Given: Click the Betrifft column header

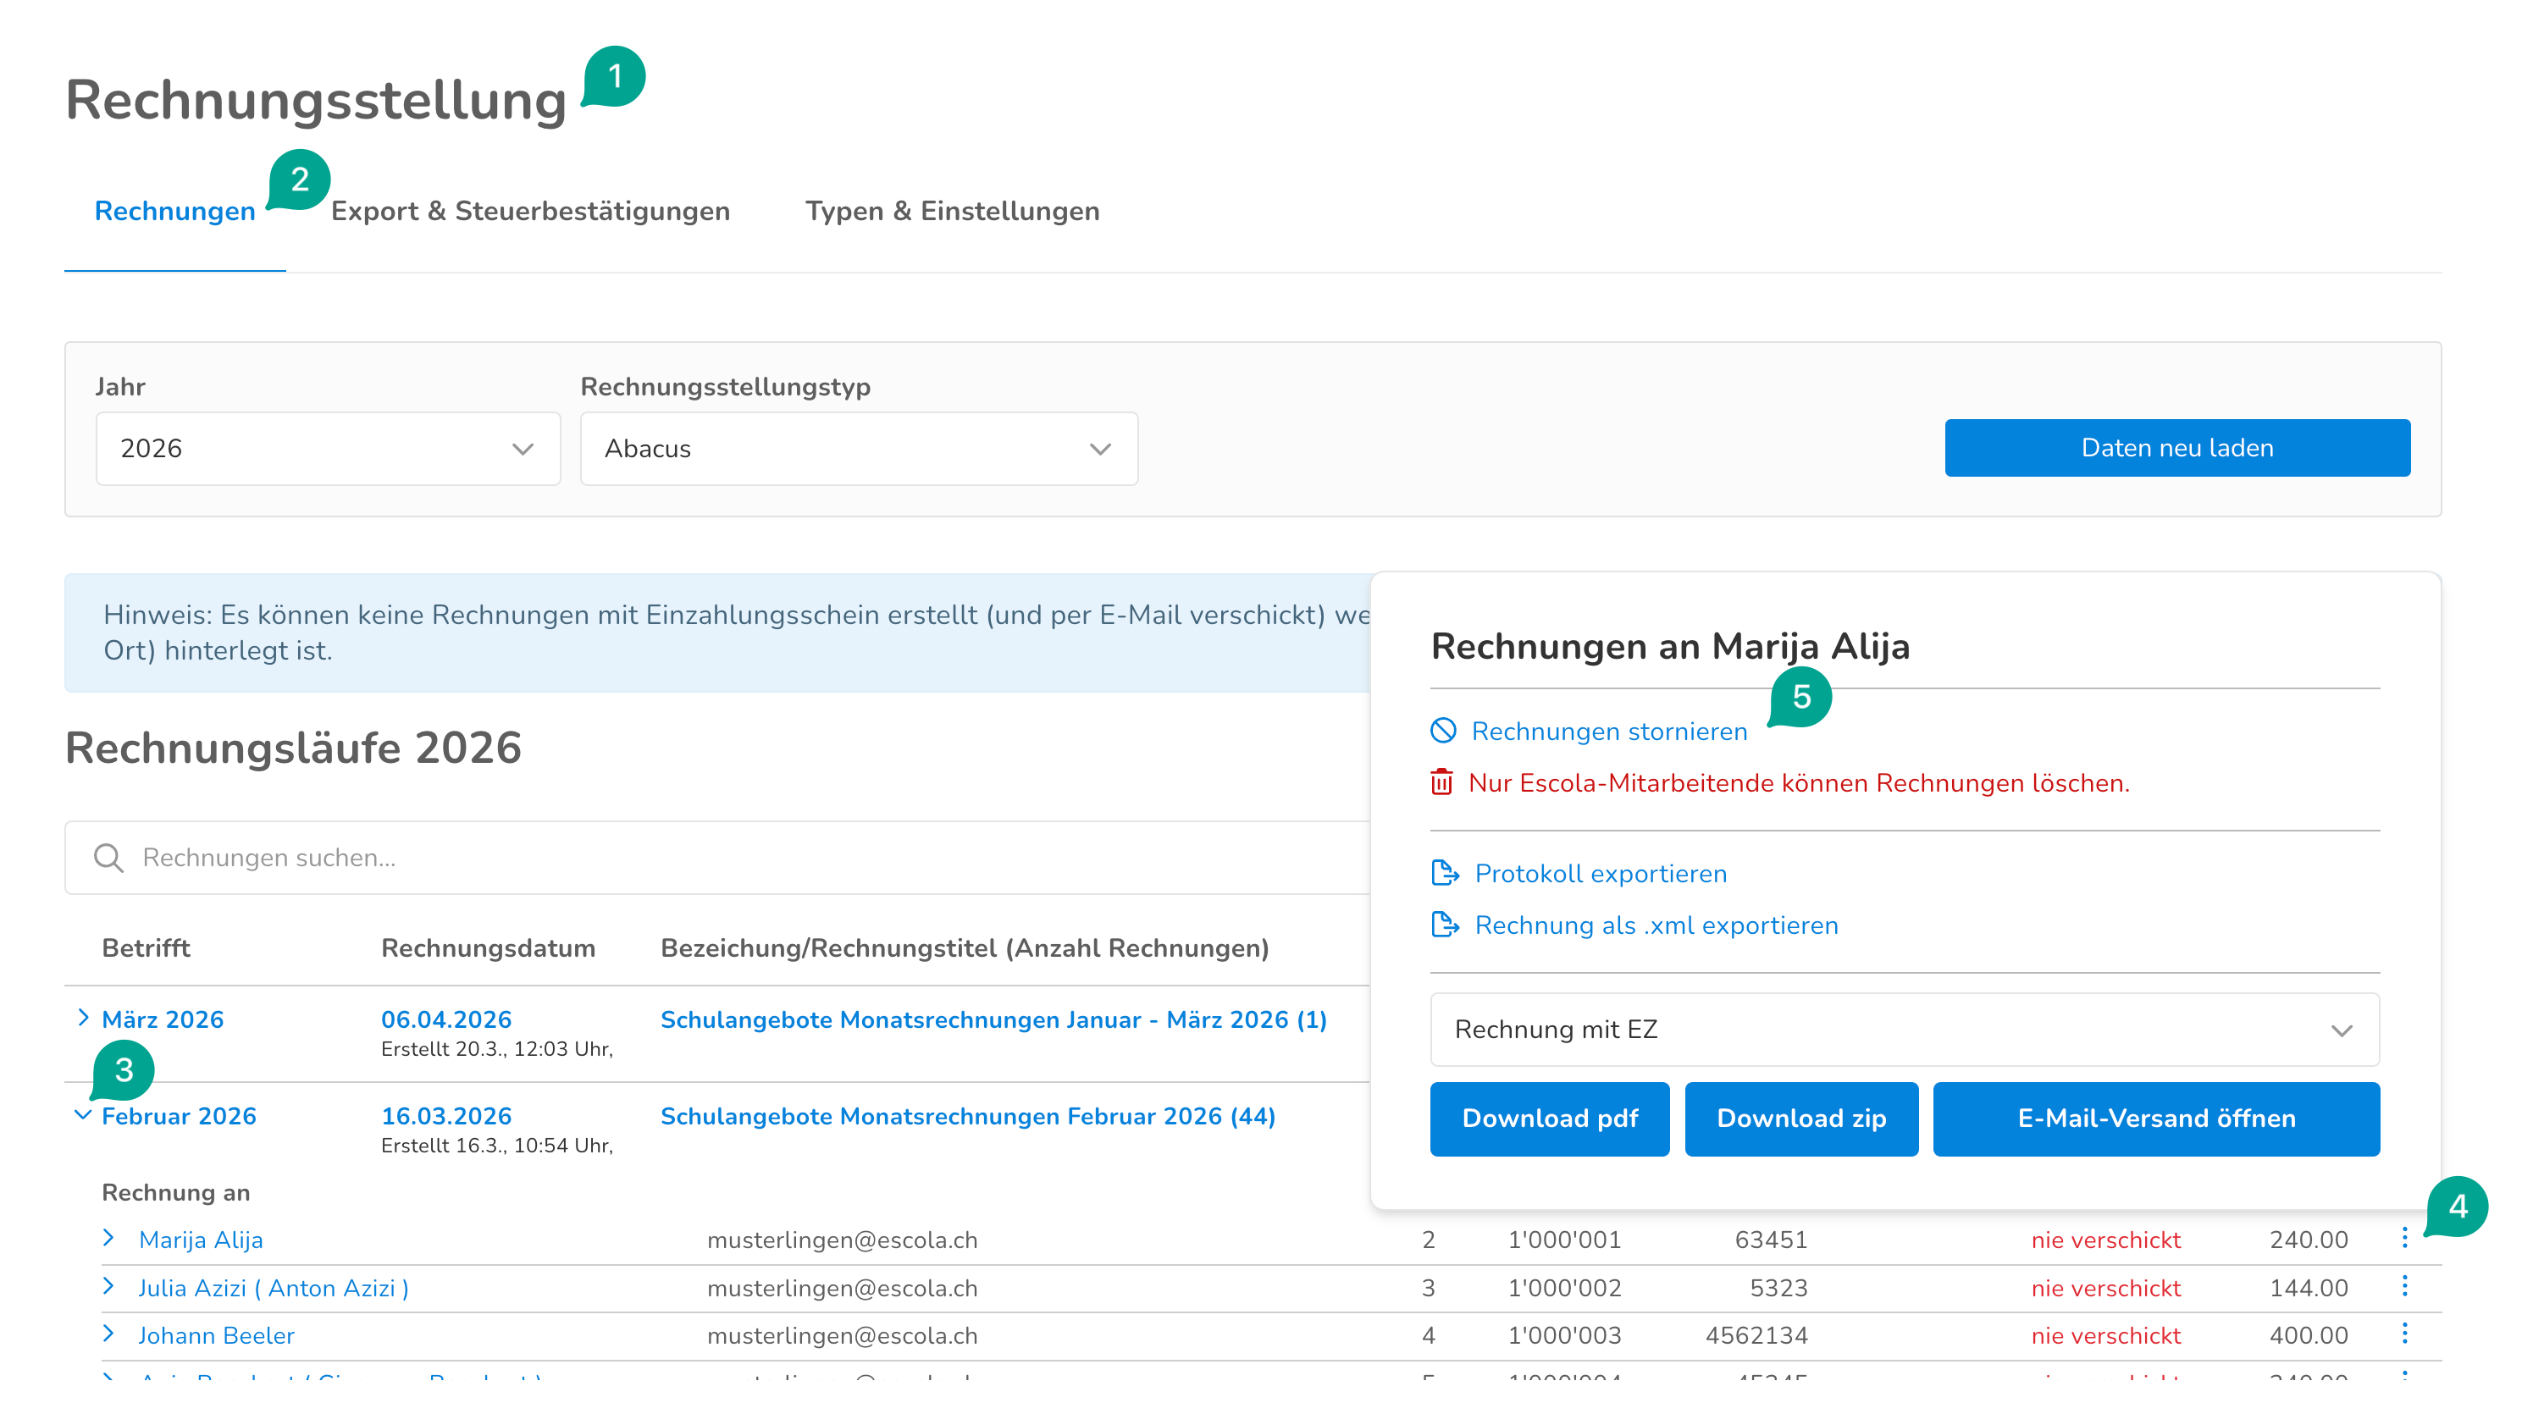Looking at the screenshot, I should click(146, 948).
